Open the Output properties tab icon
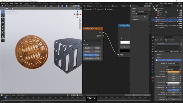 click(153, 46)
